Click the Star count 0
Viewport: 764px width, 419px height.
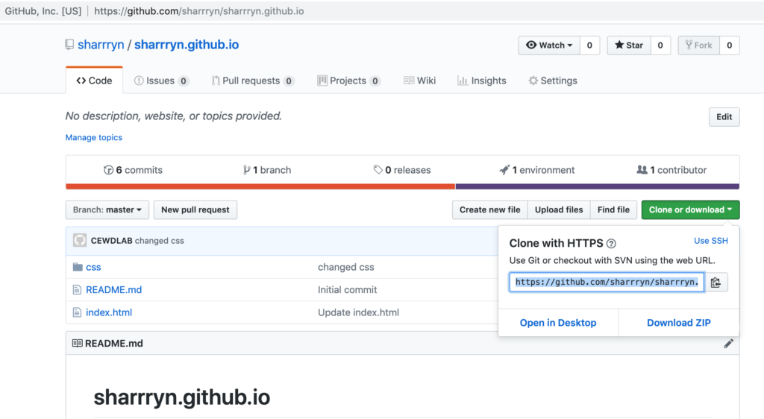click(660, 45)
